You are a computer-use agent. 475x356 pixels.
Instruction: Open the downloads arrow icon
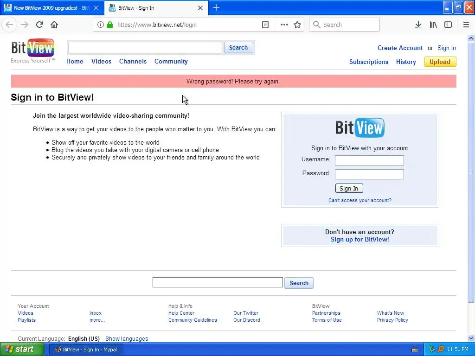[x=418, y=25]
